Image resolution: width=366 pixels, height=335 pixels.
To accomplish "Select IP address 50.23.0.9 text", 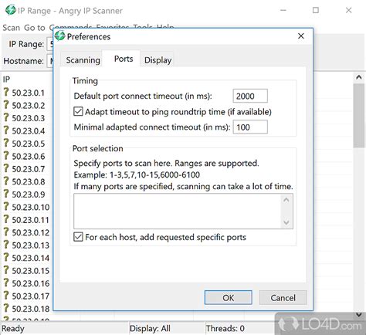I will [x=29, y=195].
